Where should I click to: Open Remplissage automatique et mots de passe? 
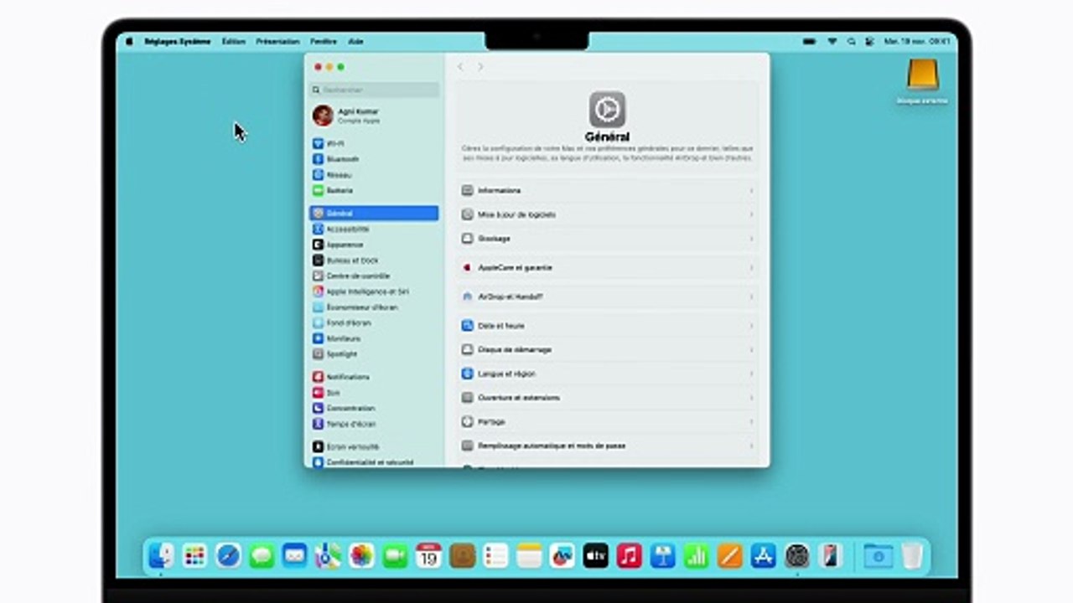pos(608,446)
